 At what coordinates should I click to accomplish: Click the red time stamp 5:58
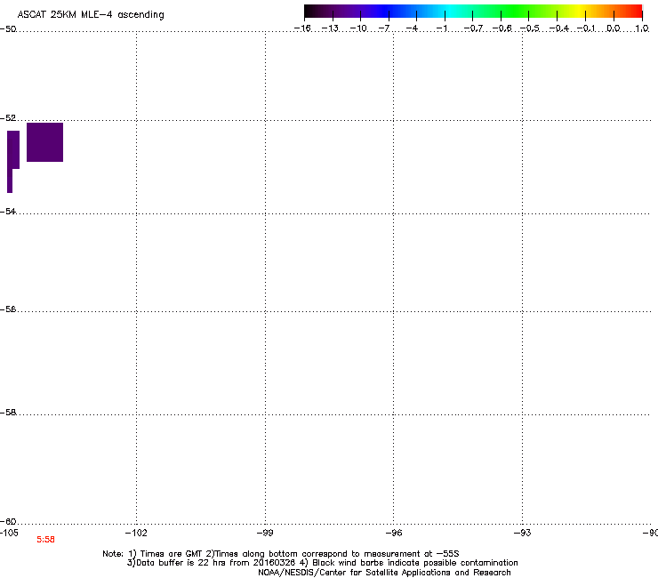click(x=45, y=540)
